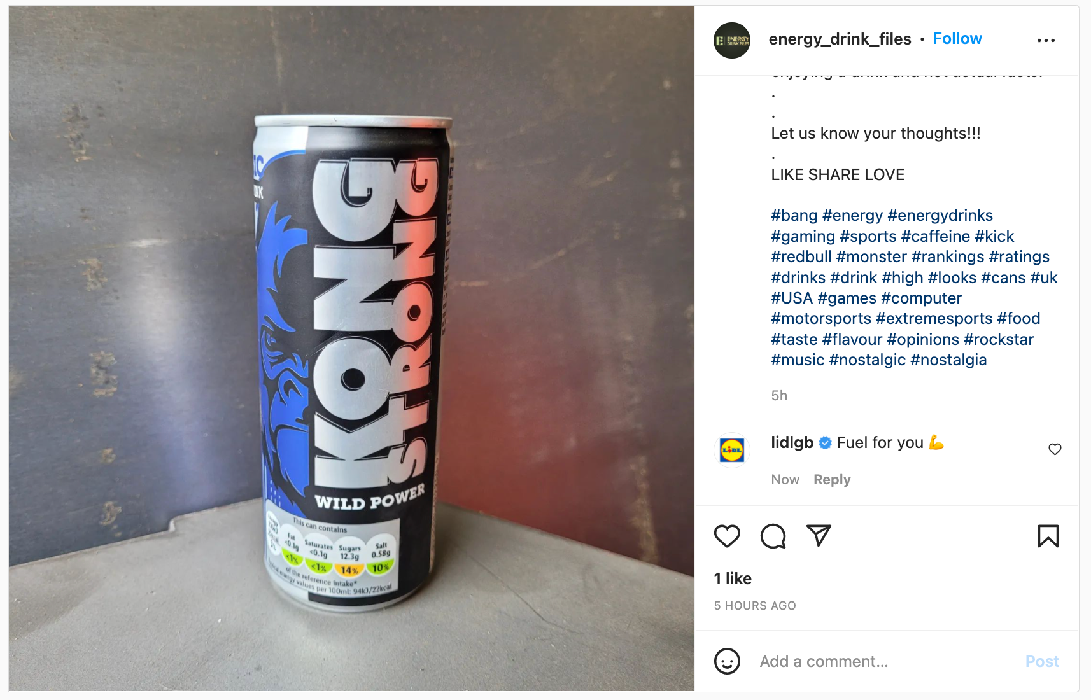Click the energy_drink_files profile avatar
The height and width of the screenshot is (700, 1091).
732,40
